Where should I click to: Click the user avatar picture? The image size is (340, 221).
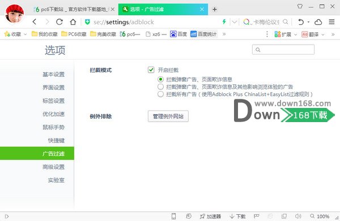pos(15,13)
